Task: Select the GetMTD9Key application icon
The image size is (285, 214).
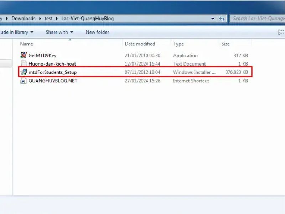Action: coord(24,55)
